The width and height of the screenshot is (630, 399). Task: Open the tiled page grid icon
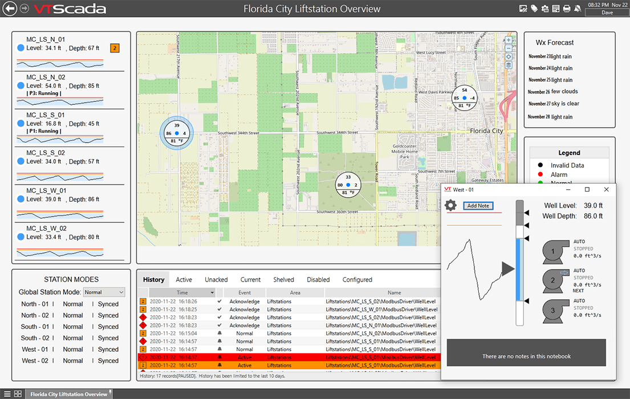pos(18,394)
